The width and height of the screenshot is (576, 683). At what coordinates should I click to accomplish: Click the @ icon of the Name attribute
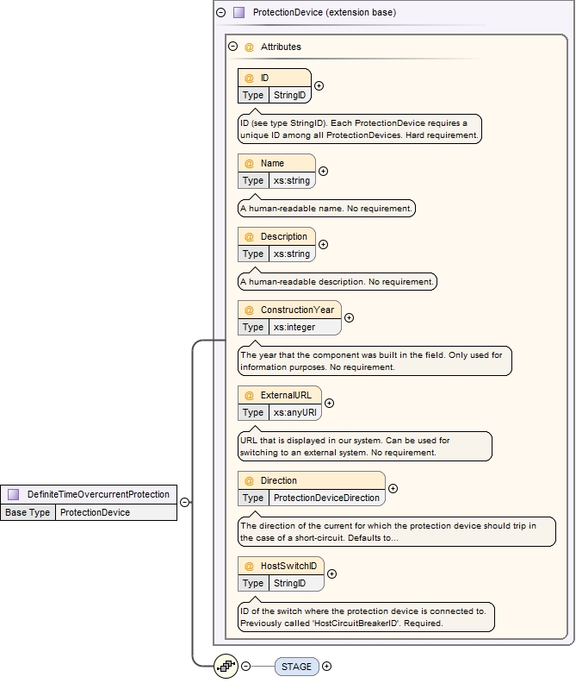pos(249,163)
